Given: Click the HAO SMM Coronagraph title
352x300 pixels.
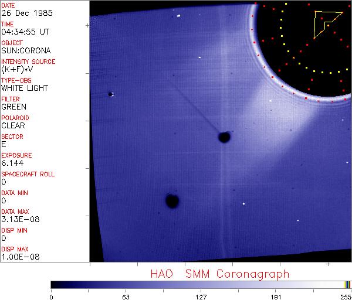Looking at the screenshot, I should [220, 274].
